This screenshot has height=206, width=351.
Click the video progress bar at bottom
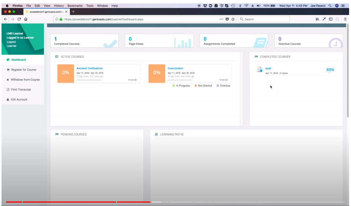[175, 202]
